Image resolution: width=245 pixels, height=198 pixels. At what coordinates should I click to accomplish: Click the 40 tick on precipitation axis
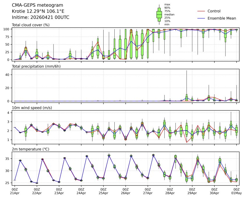point(8,75)
